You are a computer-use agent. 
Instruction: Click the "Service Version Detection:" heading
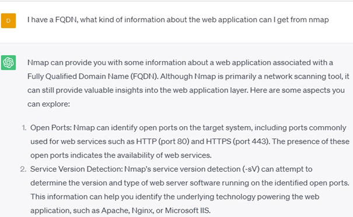[76, 169]
